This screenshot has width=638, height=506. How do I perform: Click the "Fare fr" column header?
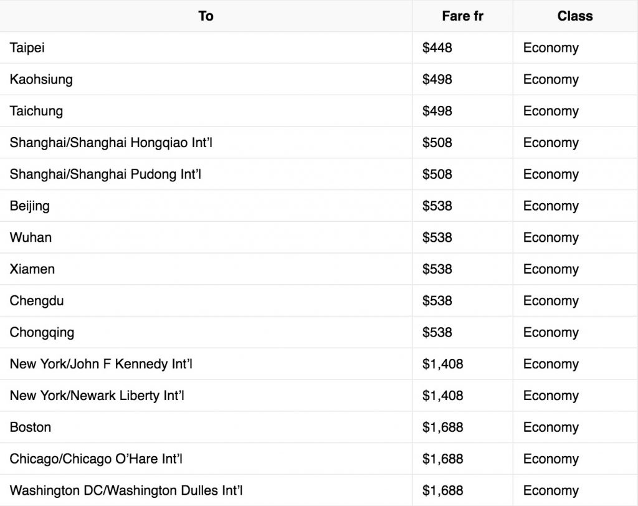[462, 16]
